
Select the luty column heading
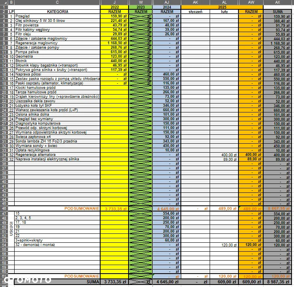coord(224,12)
